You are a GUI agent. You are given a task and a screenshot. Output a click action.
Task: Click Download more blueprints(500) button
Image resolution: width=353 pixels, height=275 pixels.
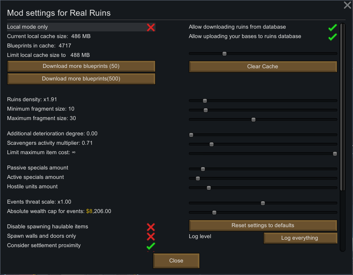coord(81,79)
